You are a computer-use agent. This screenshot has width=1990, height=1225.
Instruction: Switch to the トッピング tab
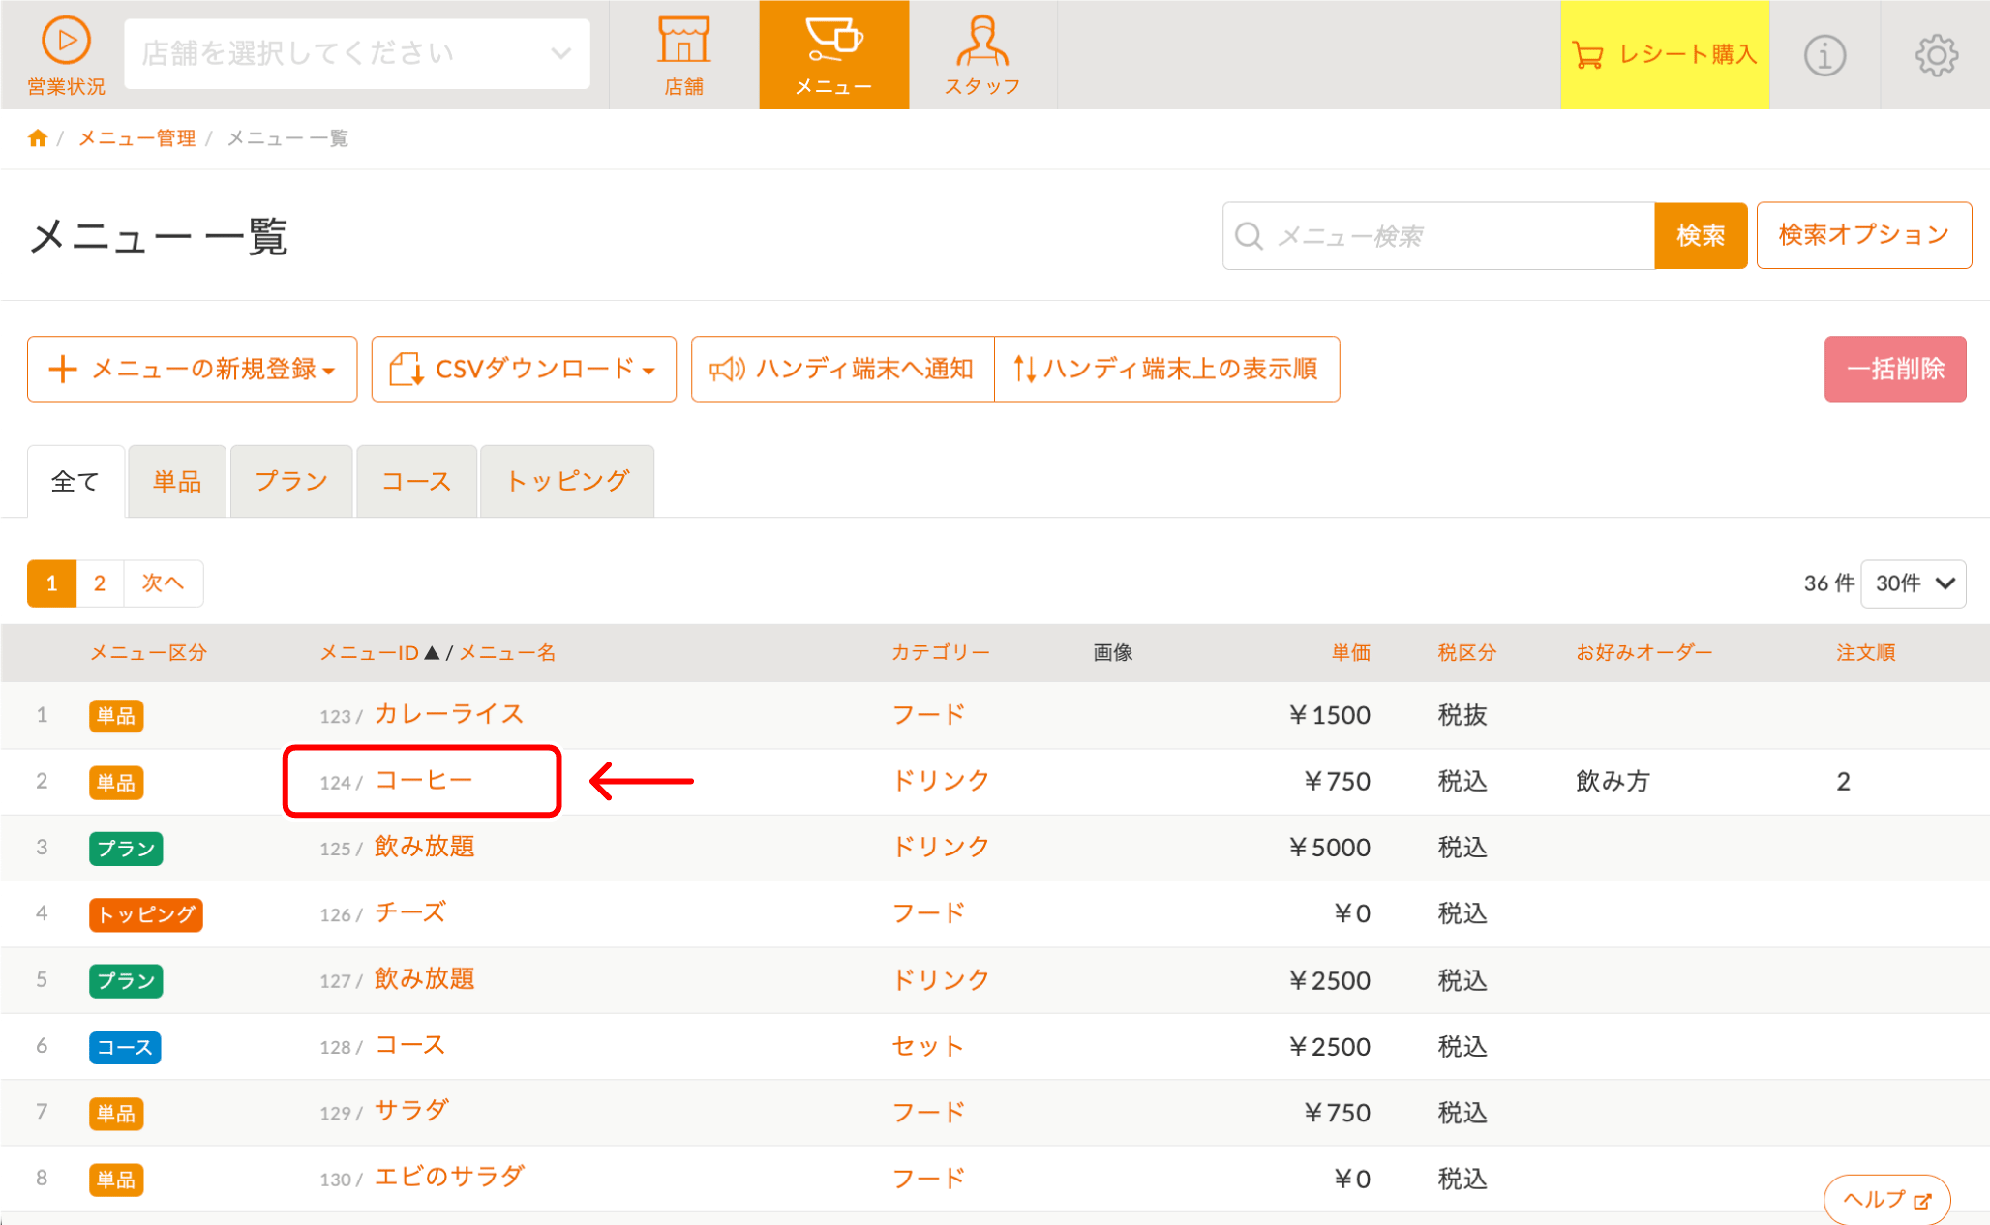point(567,482)
